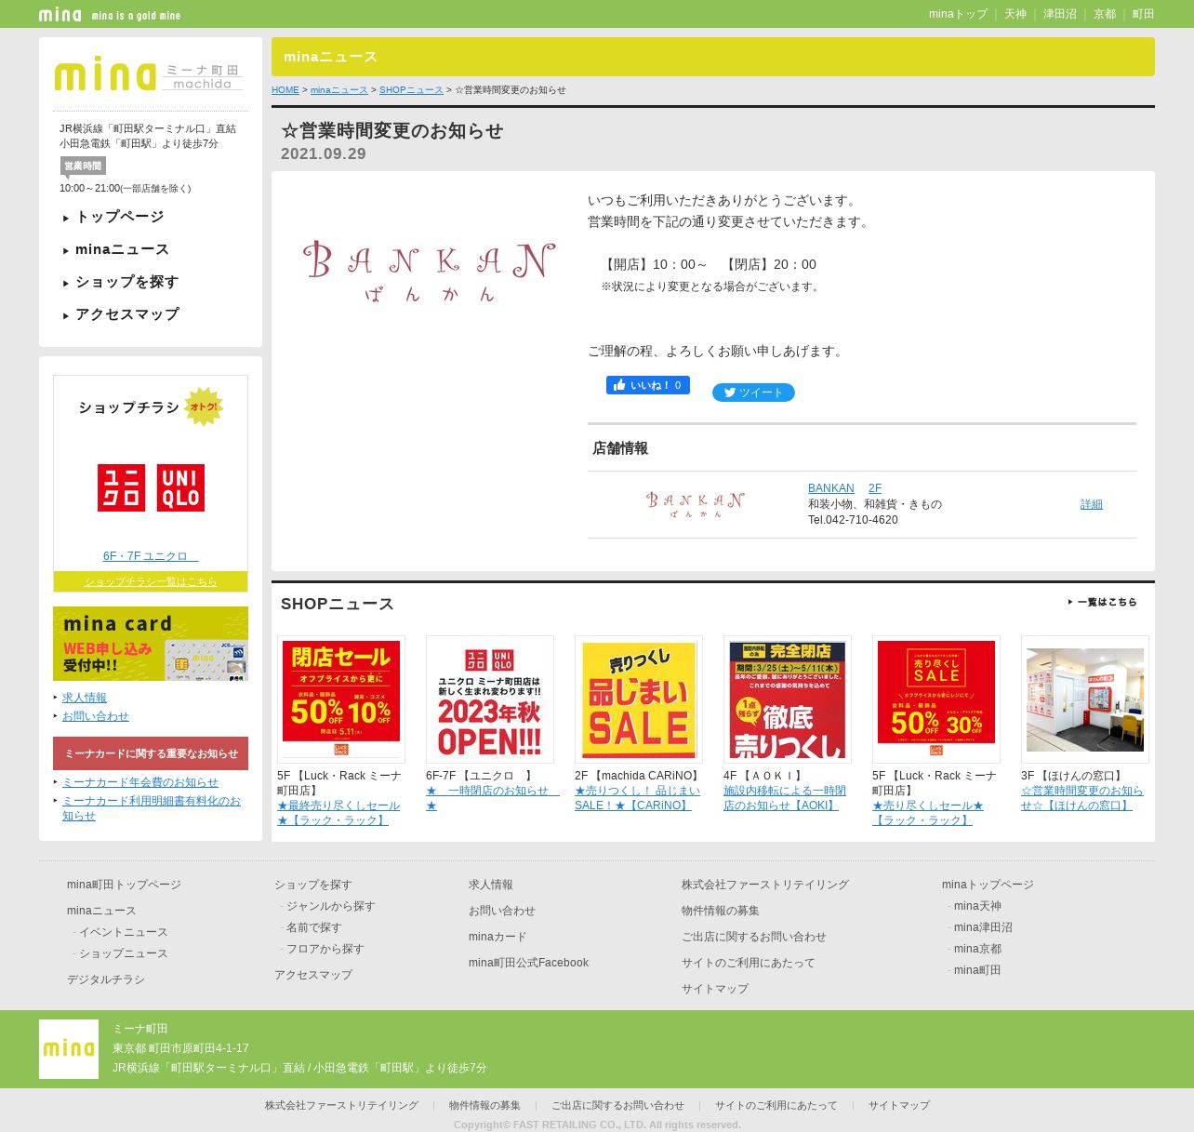The height and width of the screenshot is (1132, 1194).
Task: Click 物件情報の募集 in bottom footer bar
Action: point(484,1105)
